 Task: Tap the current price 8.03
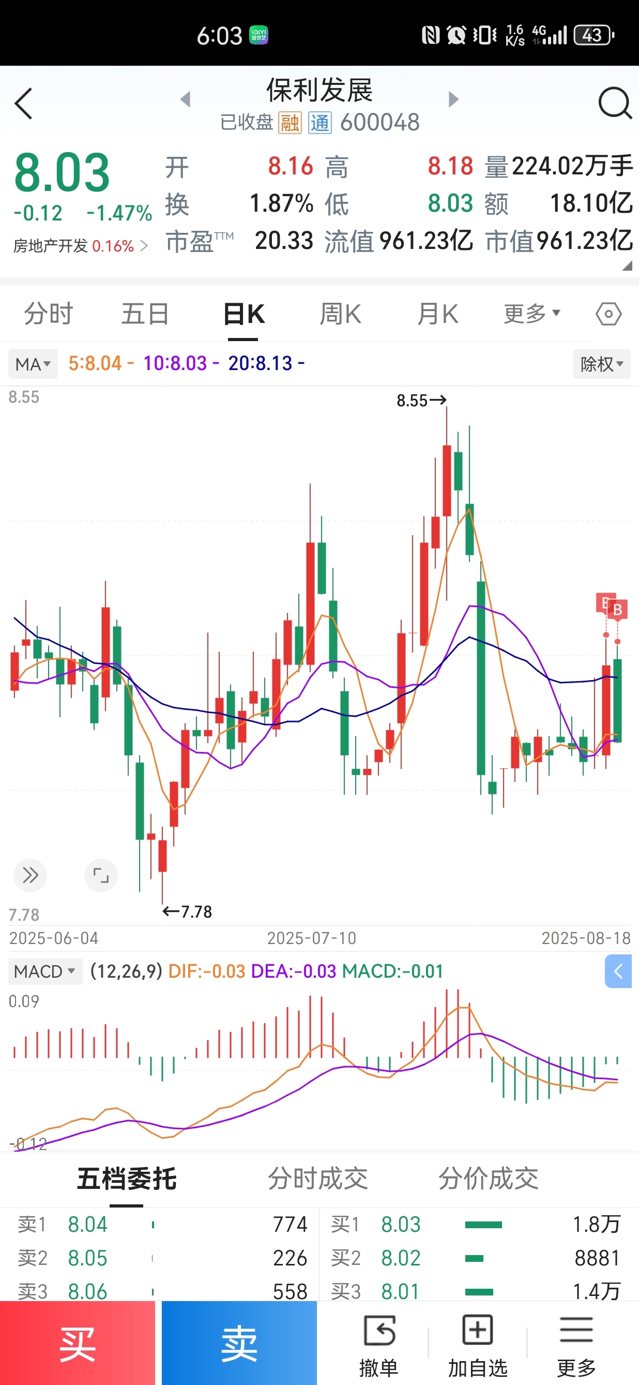point(62,172)
